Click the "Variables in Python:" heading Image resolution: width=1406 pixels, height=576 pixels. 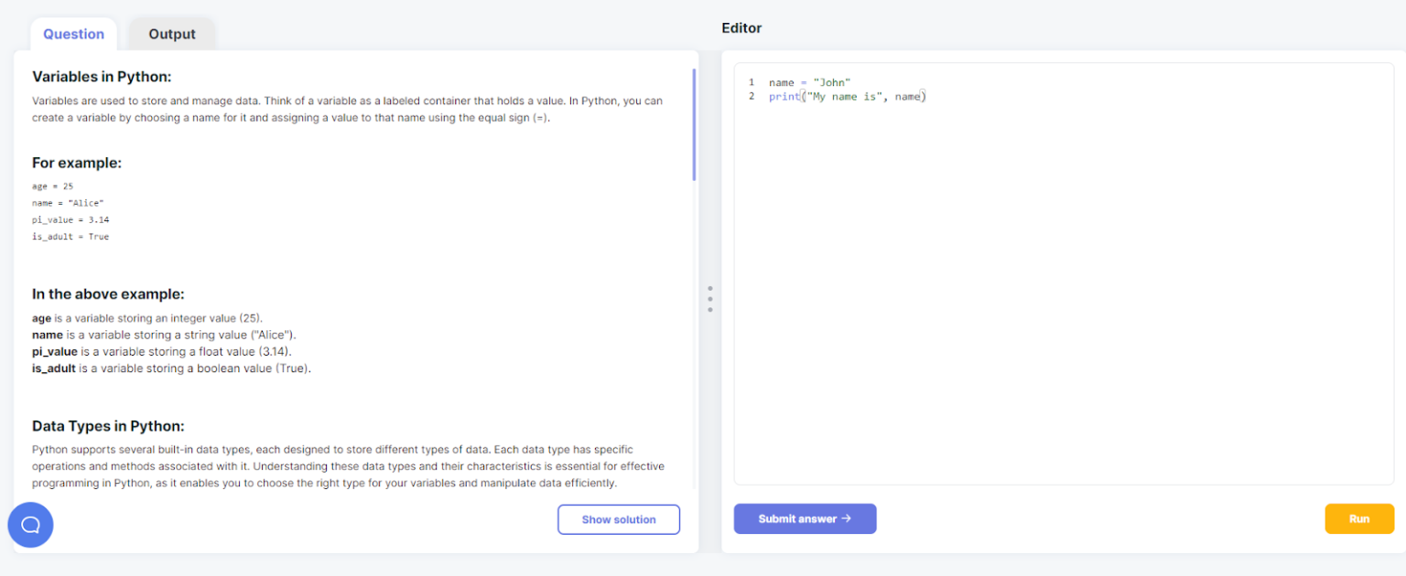point(102,77)
